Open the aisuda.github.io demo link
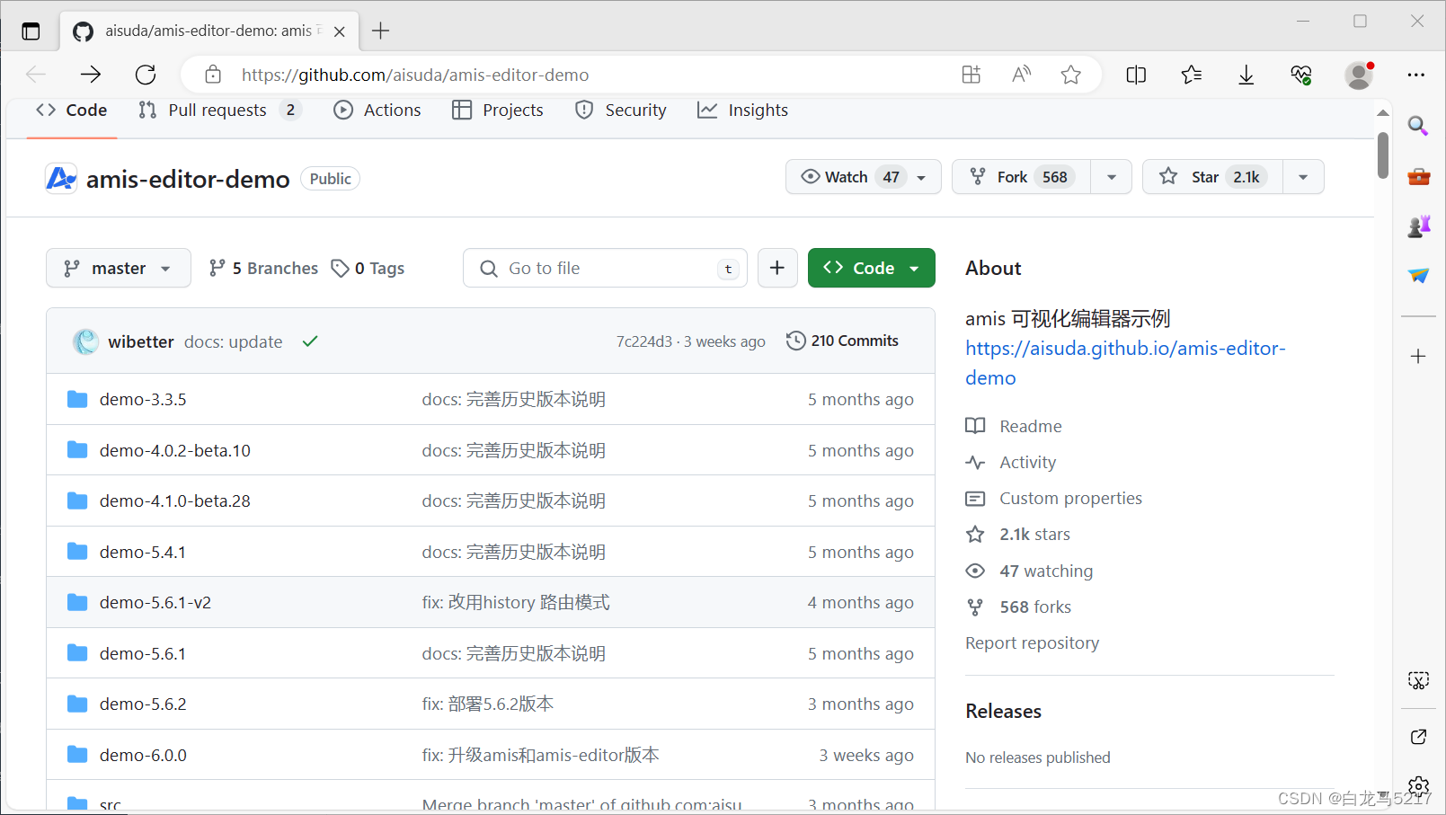1446x815 pixels. [1125, 363]
